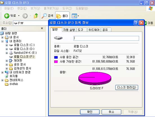Select dvdfab folder icon
The height and width of the screenshot is (117, 155).
7,84
